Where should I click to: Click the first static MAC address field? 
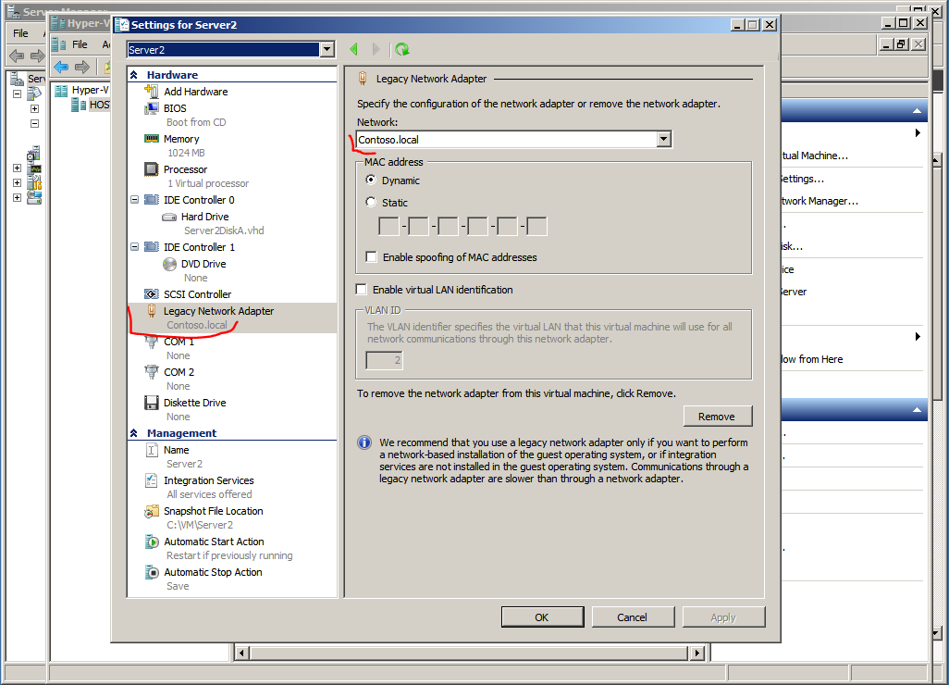[388, 227]
